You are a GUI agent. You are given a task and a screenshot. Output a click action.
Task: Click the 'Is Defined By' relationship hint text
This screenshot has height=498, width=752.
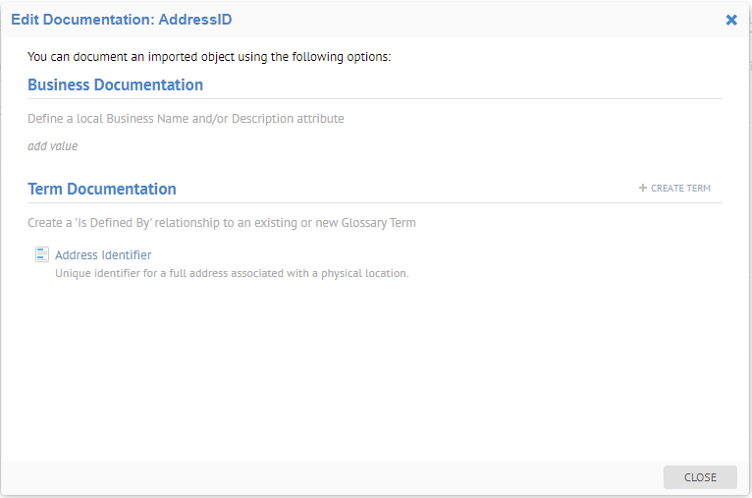pos(221,223)
